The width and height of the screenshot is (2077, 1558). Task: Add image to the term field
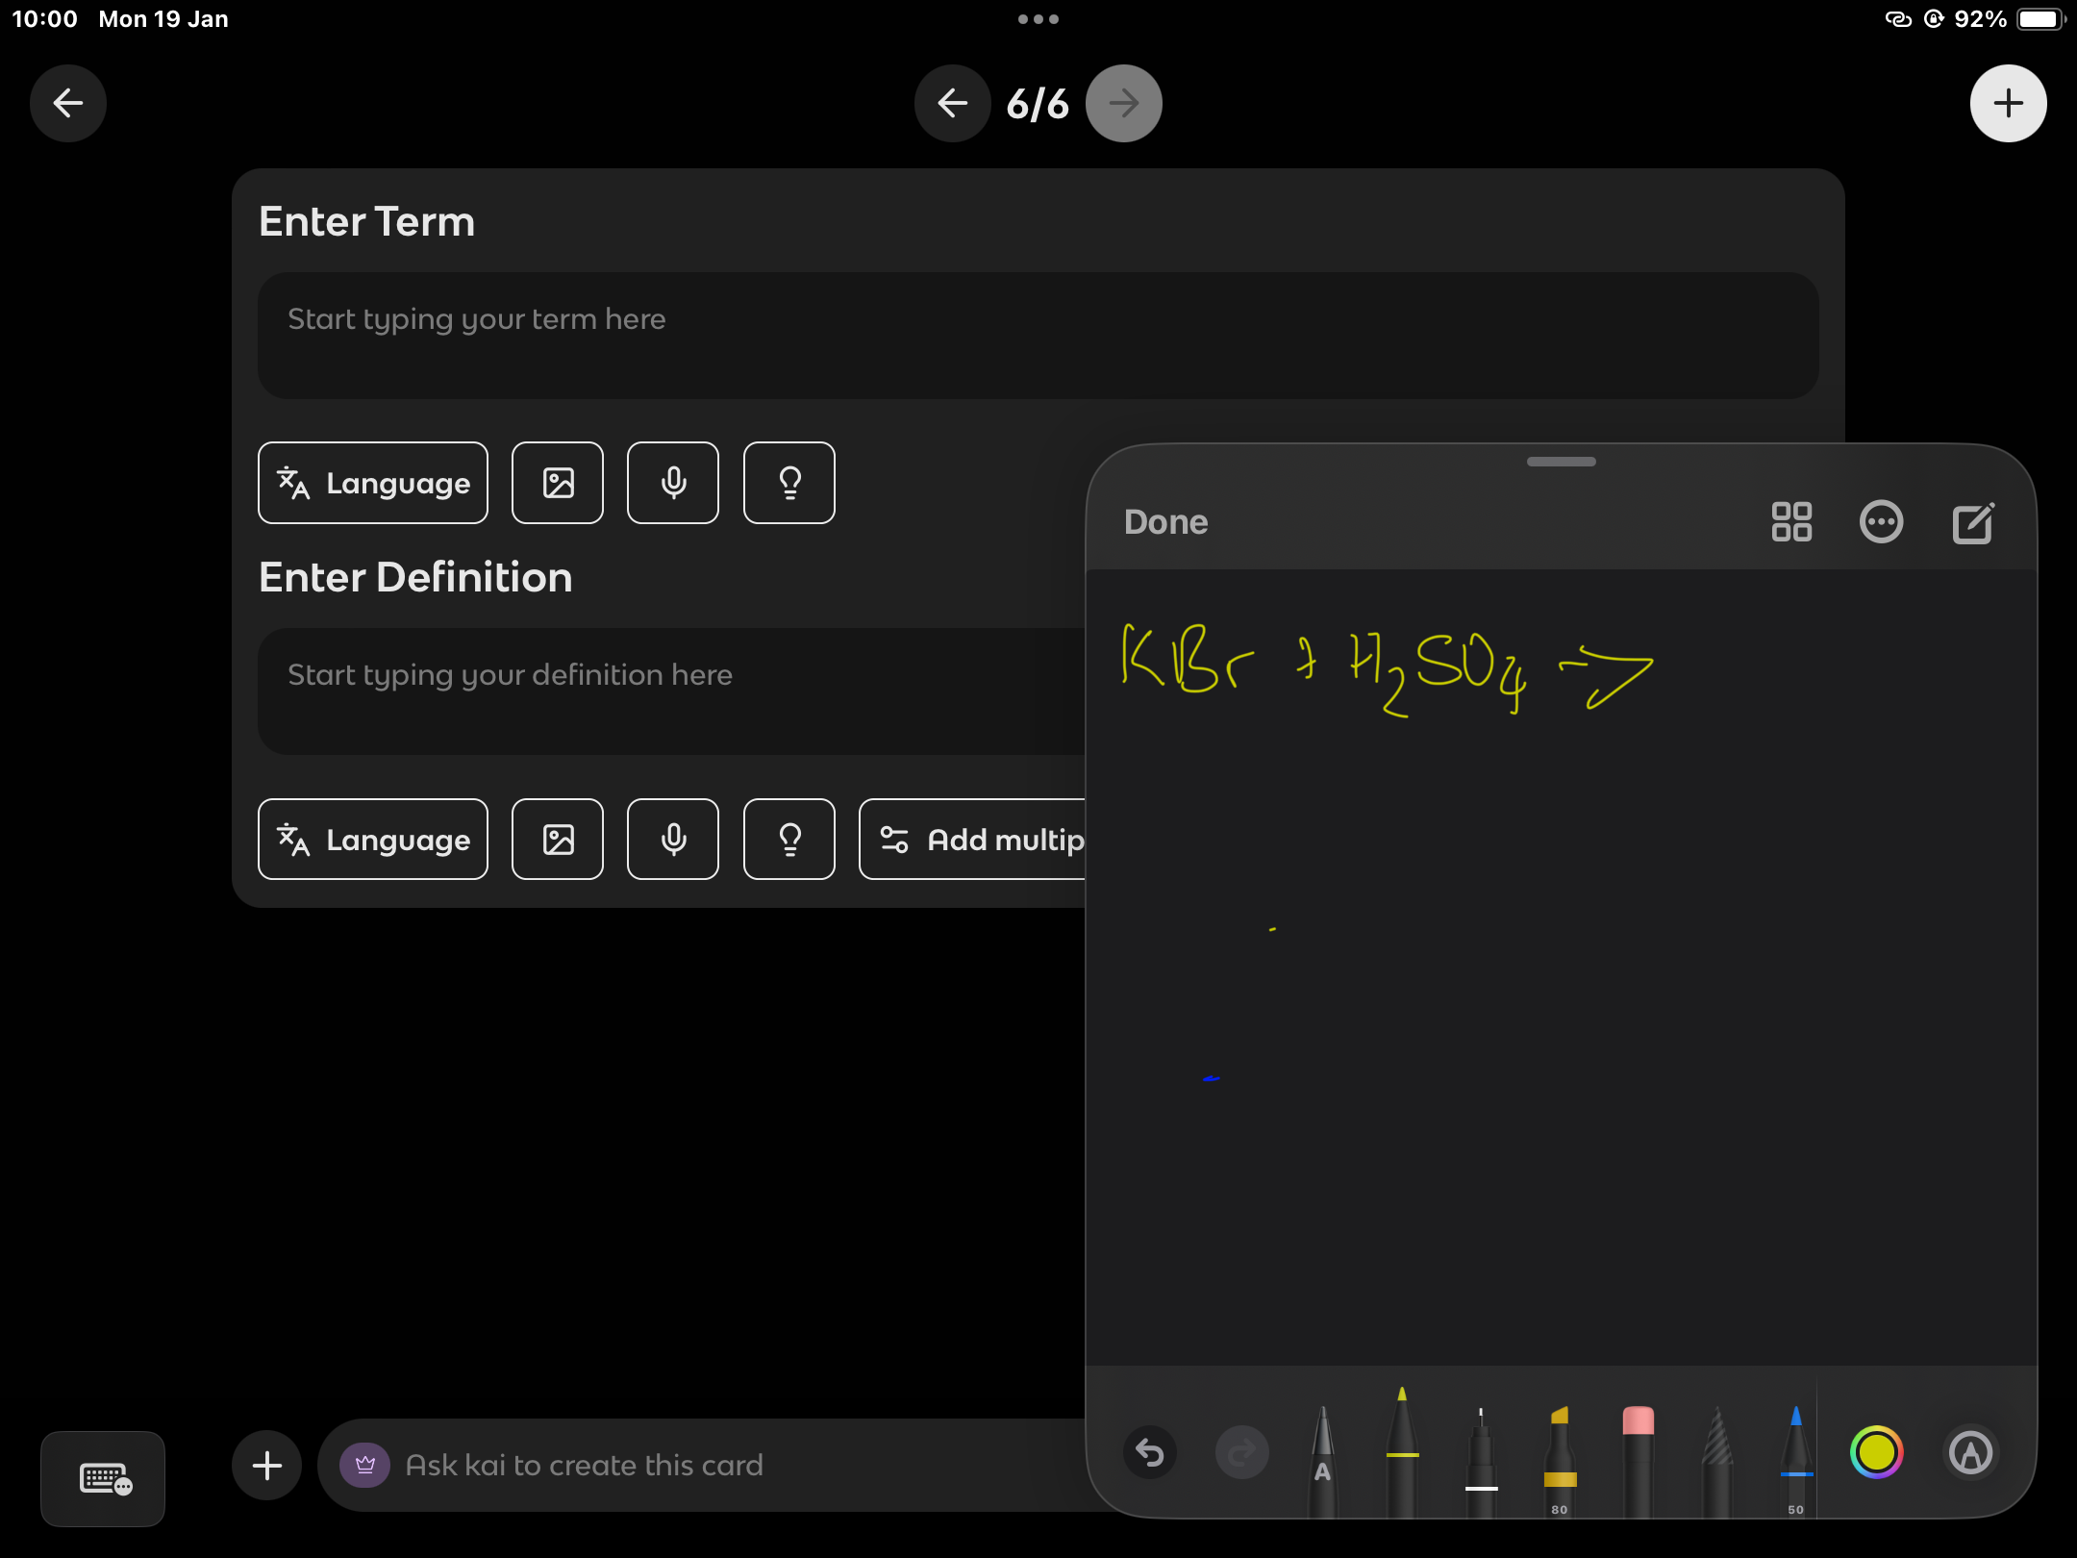[x=558, y=483]
